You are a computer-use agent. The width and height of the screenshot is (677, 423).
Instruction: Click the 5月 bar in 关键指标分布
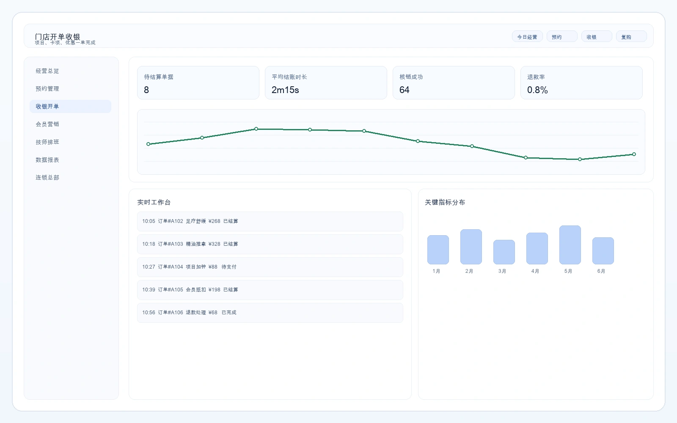tap(570, 245)
